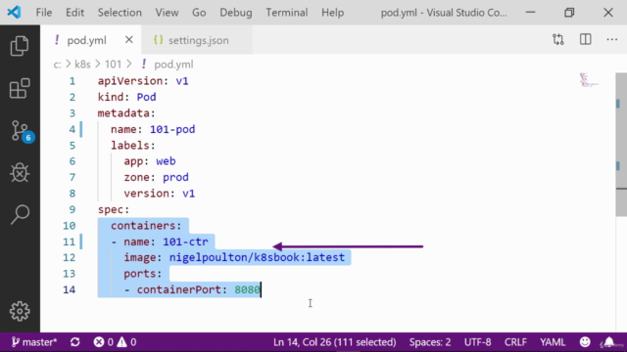The height and width of the screenshot is (352, 627).
Task: Open the File menu
Action: tap(43, 13)
